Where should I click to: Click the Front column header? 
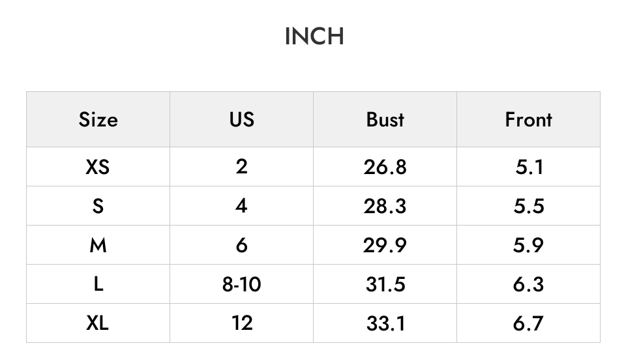click(529, 119)
